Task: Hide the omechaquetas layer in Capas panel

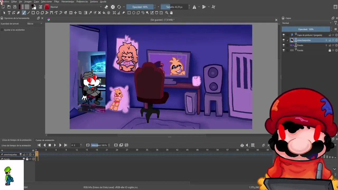Action: coord(284,40)
